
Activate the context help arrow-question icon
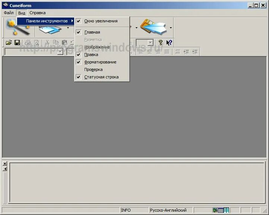click(169, 43)
